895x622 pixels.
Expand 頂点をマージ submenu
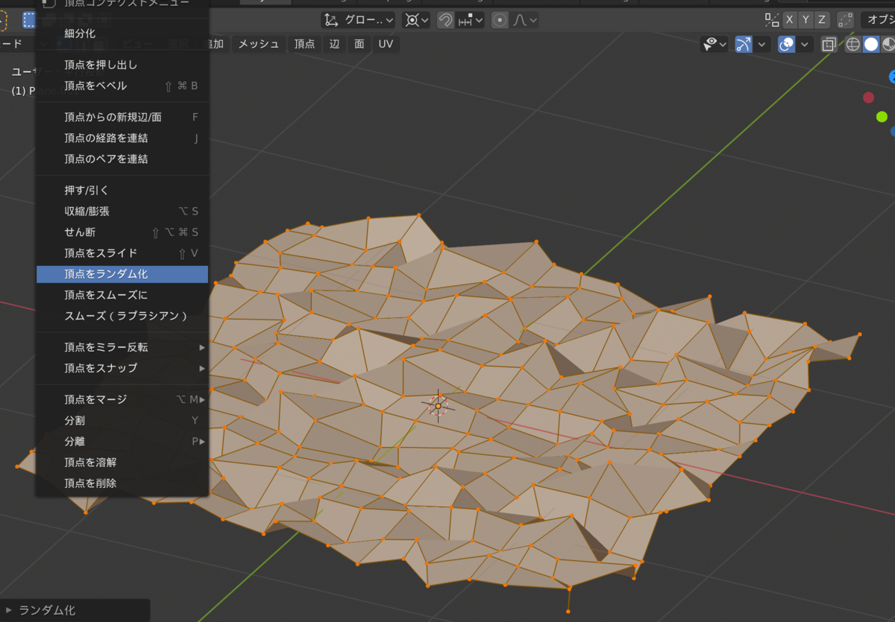[x=122, y=399]
